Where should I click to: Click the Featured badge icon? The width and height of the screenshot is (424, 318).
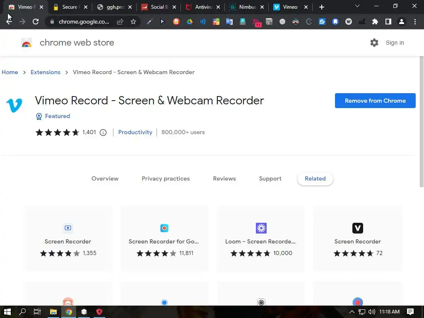(39, 116)
